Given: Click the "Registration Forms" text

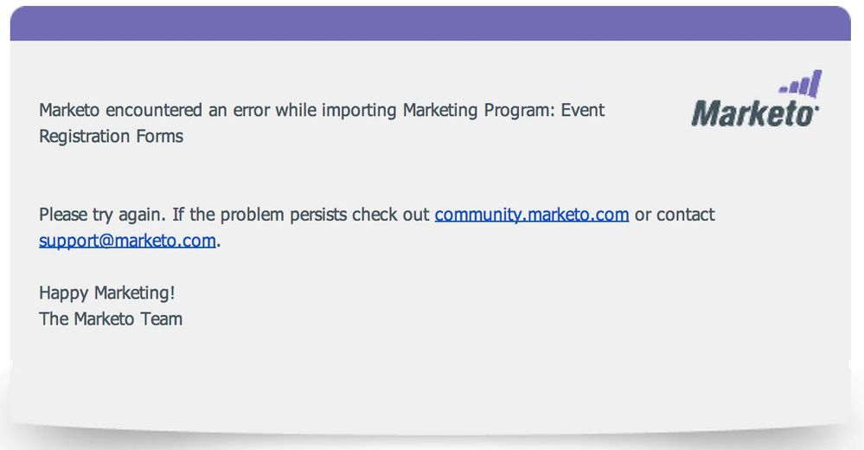Looking at the screenshot, I should (x=111, y=136).
